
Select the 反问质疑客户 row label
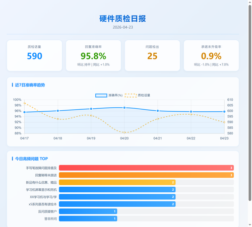47,211
